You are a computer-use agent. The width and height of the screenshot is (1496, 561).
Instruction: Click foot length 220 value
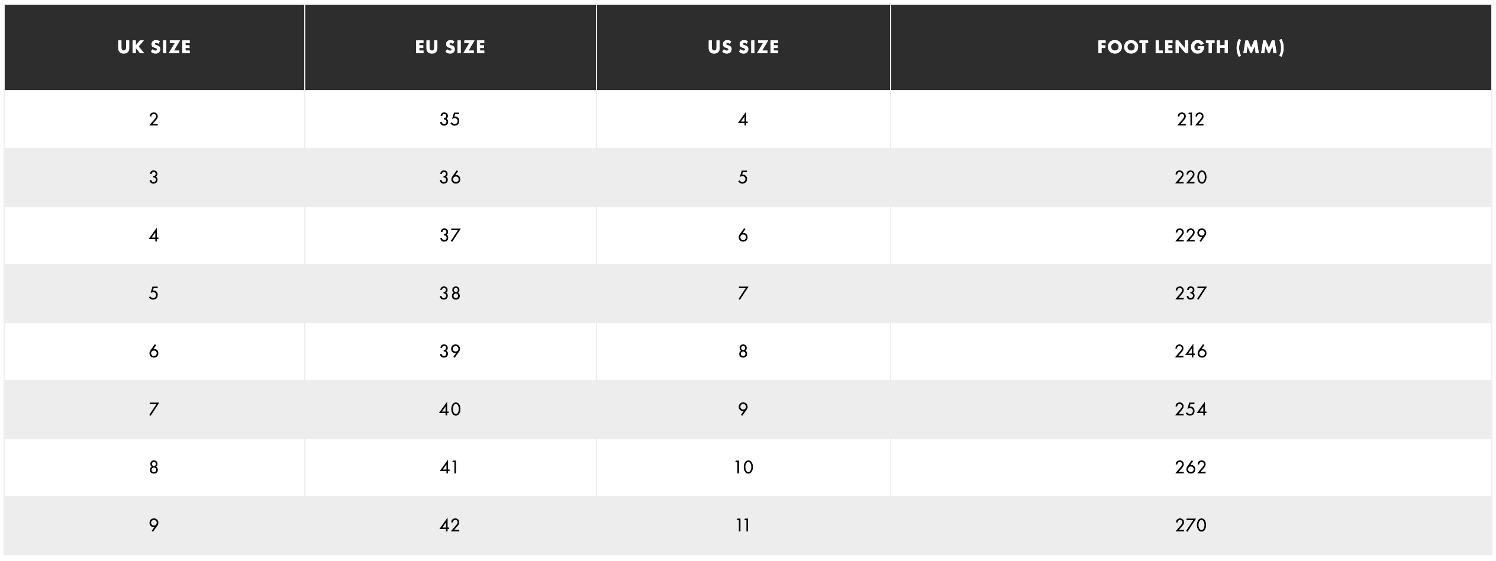(x=1191, y=178)
